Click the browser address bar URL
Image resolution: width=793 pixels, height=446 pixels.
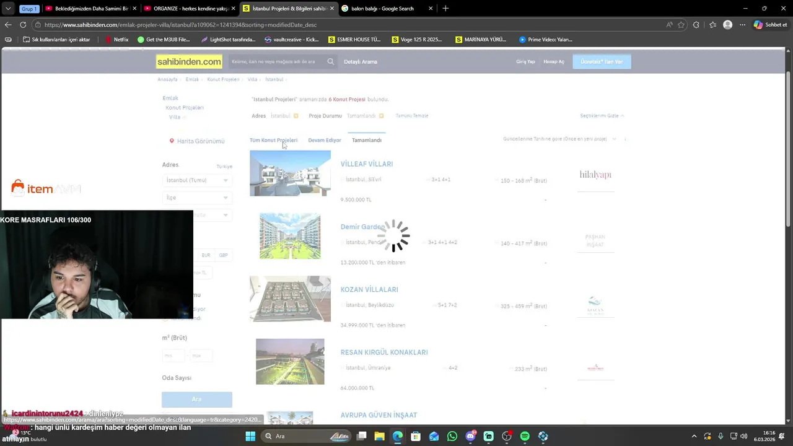coord(180,25)
